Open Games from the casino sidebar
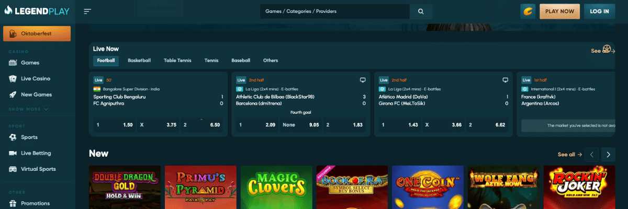The width and height of the screenshot is (628, 209). point(30,63)
